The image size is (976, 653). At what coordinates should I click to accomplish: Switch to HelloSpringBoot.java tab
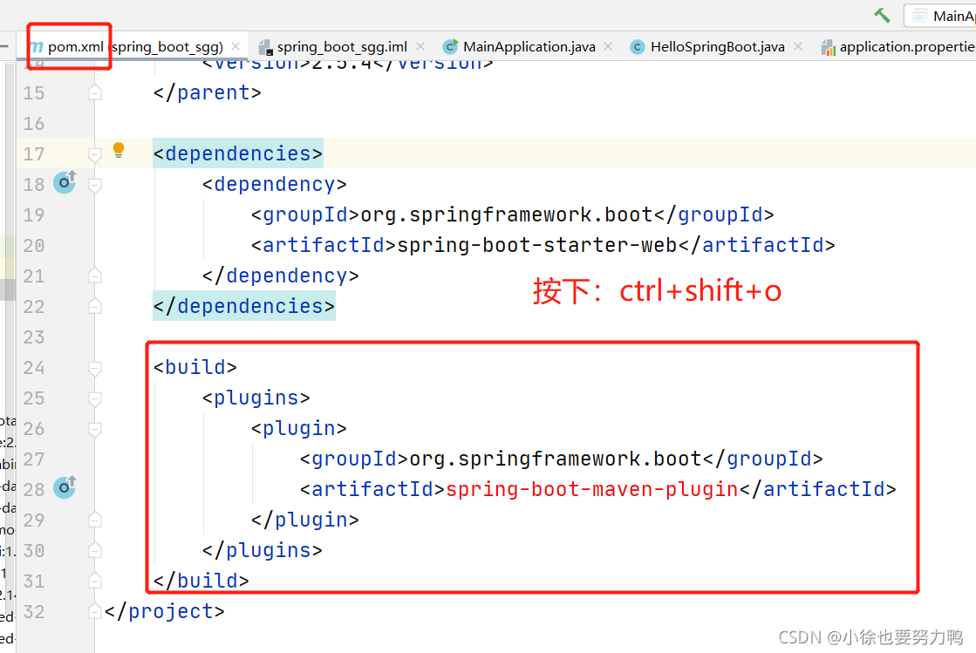[717, 47]
